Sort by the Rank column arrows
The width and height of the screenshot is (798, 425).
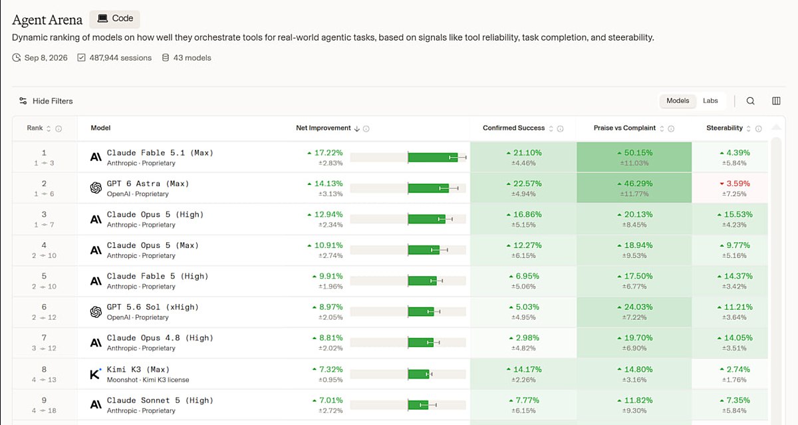pyautogui.click(x=50, y=128)
